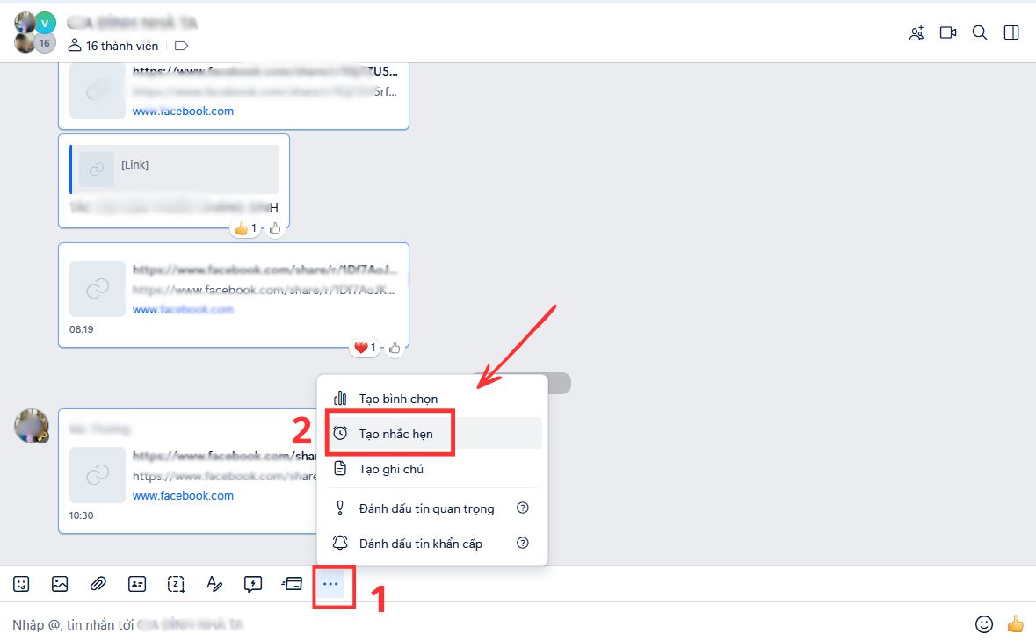Click the image attachment icon

point(59,583)
